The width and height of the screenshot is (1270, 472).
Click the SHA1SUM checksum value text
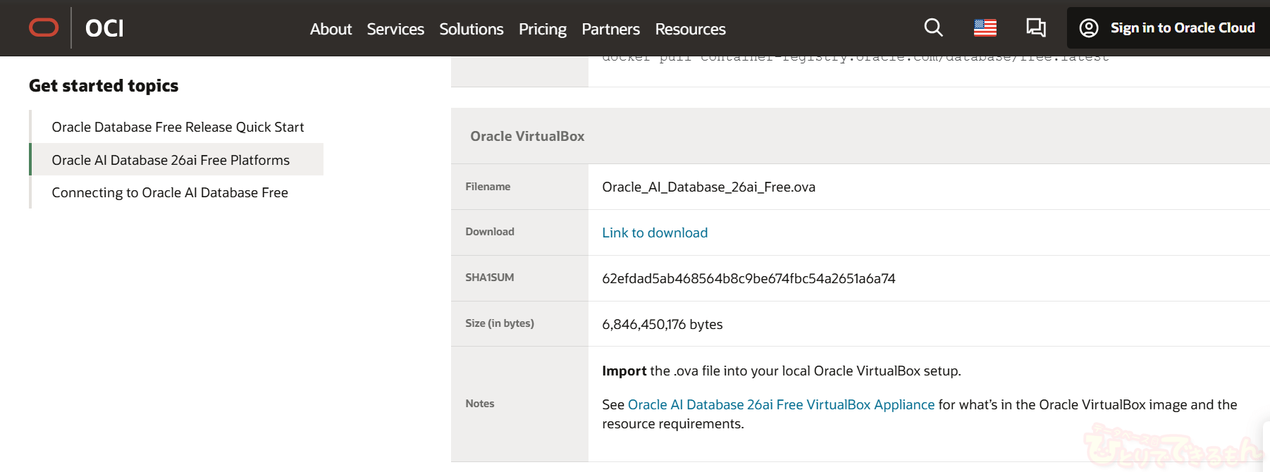pos(748,278)
